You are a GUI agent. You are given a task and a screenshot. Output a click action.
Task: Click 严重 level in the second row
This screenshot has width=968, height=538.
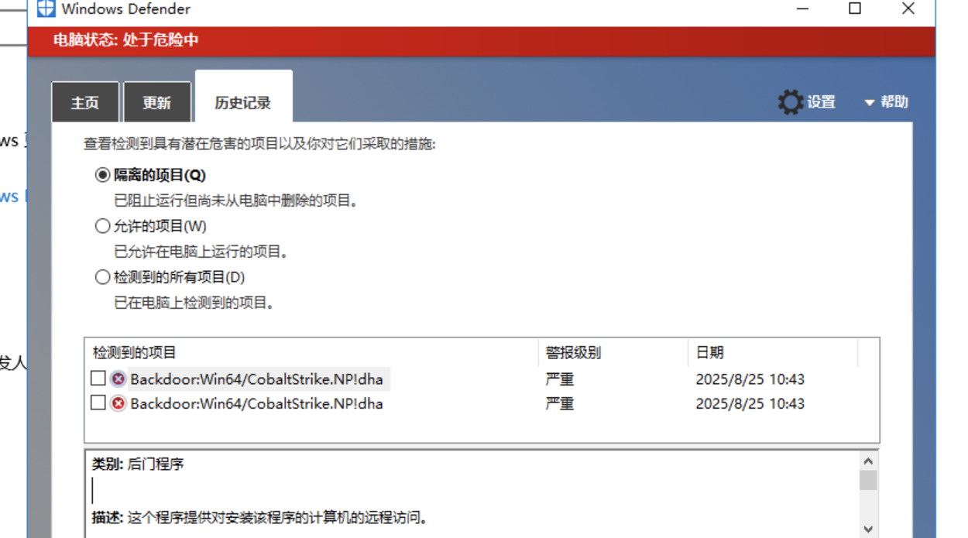(560, 403)
